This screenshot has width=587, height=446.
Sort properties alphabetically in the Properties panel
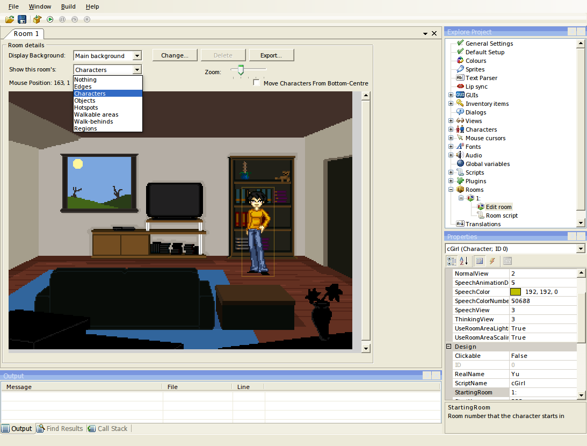click(462, 261)
